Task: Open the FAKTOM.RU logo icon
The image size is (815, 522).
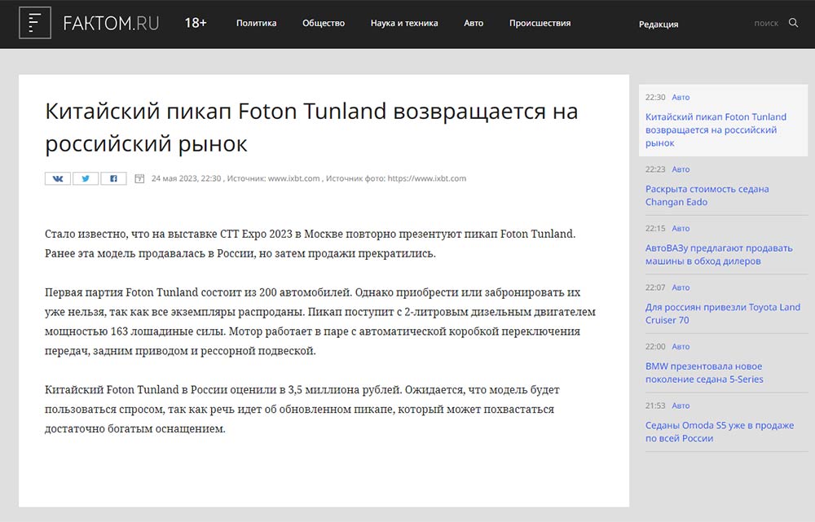Action: (x=35, y=23)
